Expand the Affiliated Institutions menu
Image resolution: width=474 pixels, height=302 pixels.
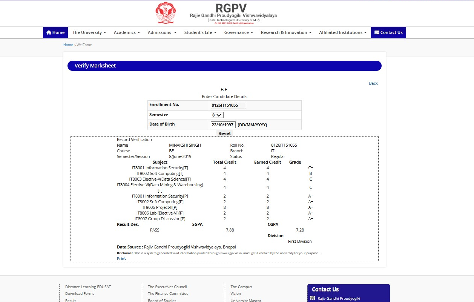(343, 32)
